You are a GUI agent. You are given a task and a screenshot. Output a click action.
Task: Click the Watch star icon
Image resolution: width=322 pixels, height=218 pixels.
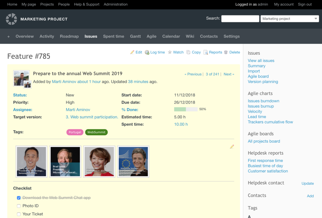point(170,52)
